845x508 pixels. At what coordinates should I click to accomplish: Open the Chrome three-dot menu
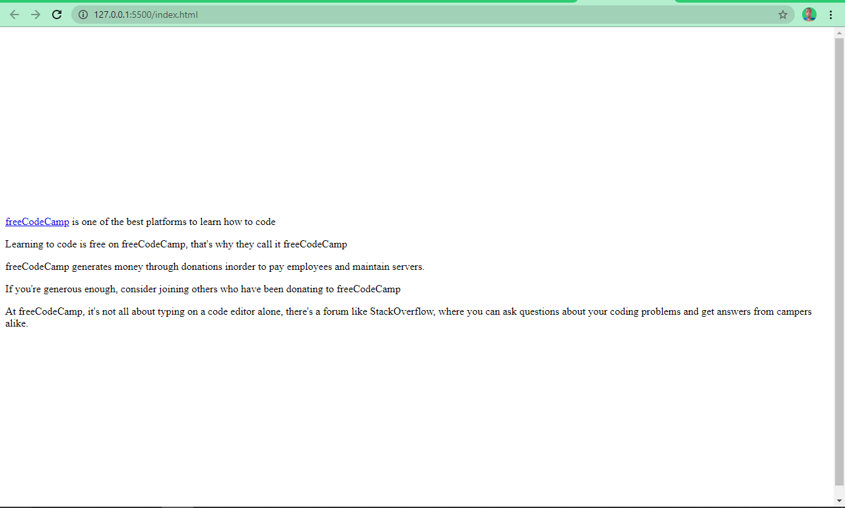(830, 15)
